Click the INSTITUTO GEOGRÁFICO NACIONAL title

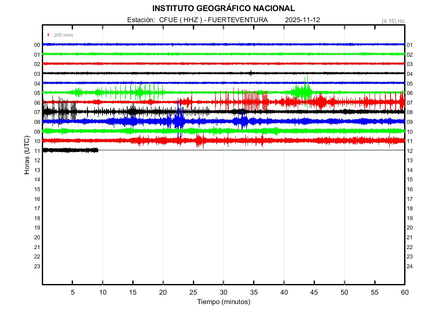(x=223, y=8)
